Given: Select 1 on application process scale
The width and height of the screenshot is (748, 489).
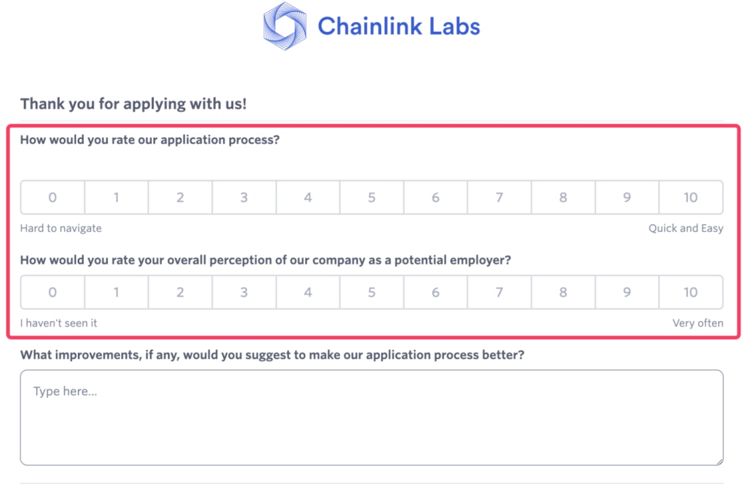Looking at the screenshot, I should pyautogui.click(x=116, y=198).
